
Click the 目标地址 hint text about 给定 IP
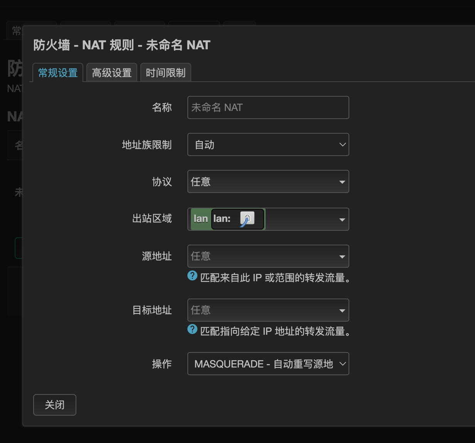tap(275, 331)
